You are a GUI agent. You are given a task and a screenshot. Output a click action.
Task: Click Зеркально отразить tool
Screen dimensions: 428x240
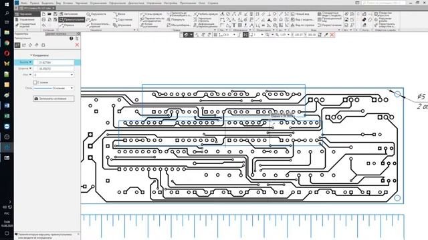click(x=202, y=19)
